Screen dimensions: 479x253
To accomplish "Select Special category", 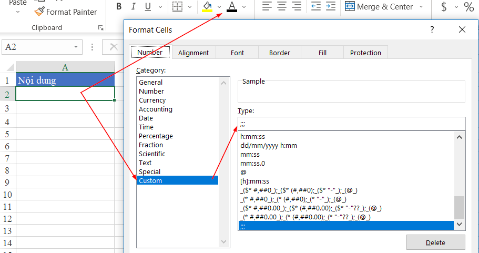I will click(178, 171).
